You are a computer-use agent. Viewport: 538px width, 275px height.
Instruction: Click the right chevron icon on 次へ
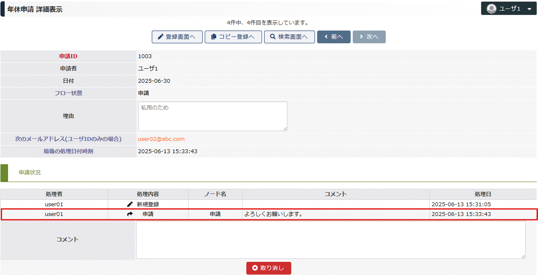[x=362, y=37]
